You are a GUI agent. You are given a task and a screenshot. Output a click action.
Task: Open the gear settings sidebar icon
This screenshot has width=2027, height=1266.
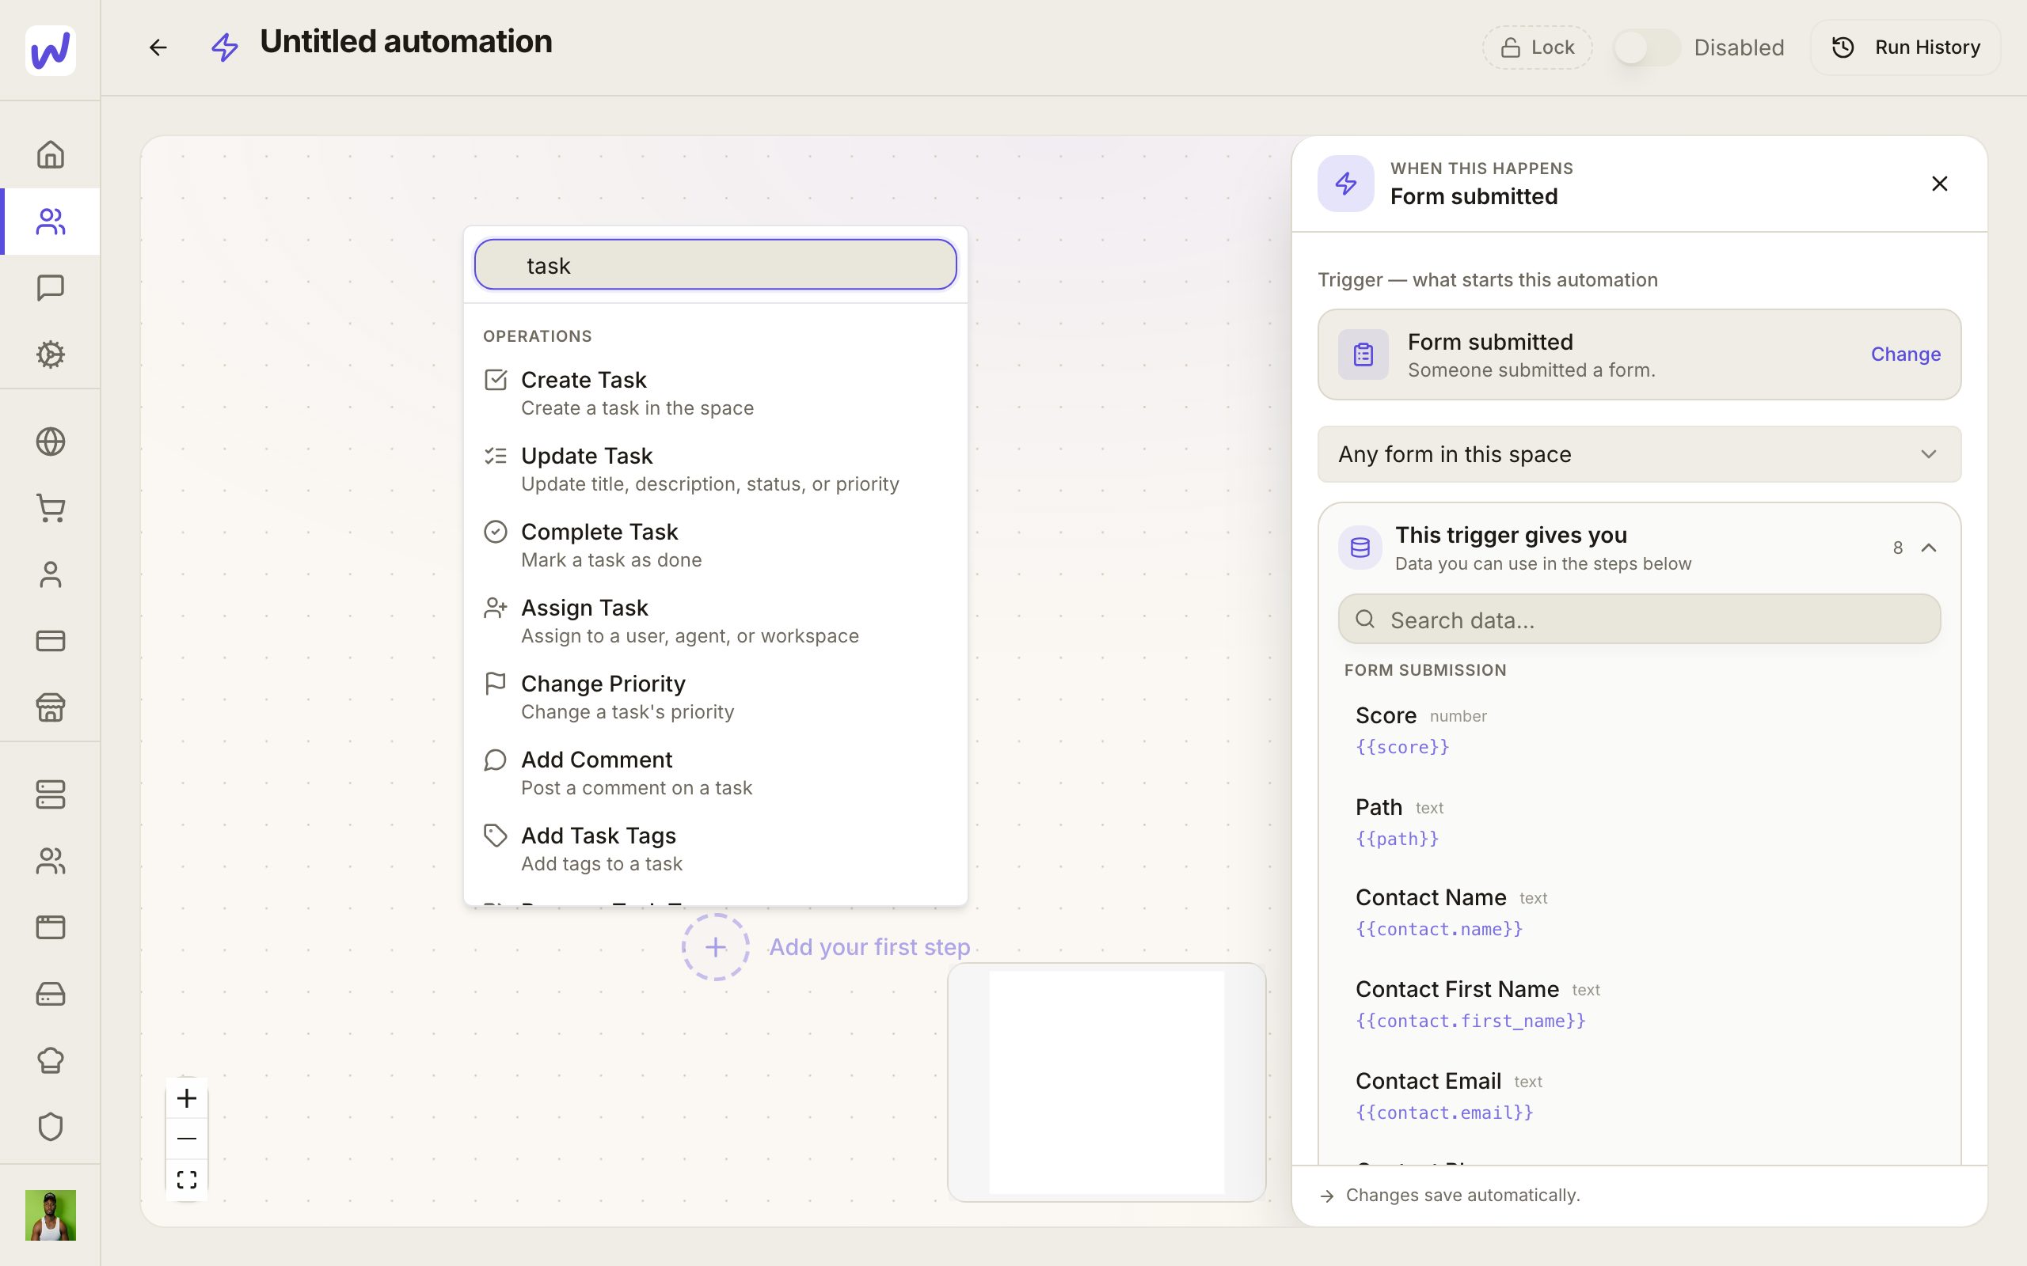50,355
